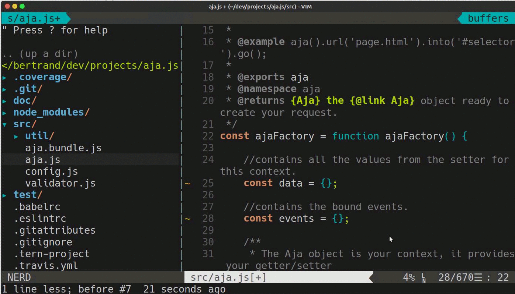Select the src/ directory name
Viewport: 515px width, 294px height.
pyautogui.click(x=25, y=124)
